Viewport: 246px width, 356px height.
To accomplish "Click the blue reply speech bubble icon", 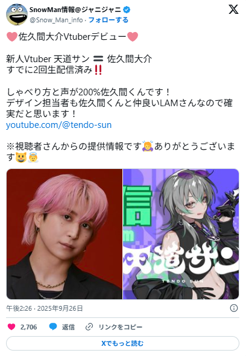I will (53, 326).
